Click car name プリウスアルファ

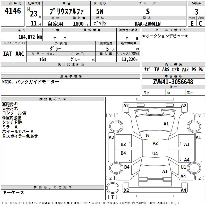[66, 11]
